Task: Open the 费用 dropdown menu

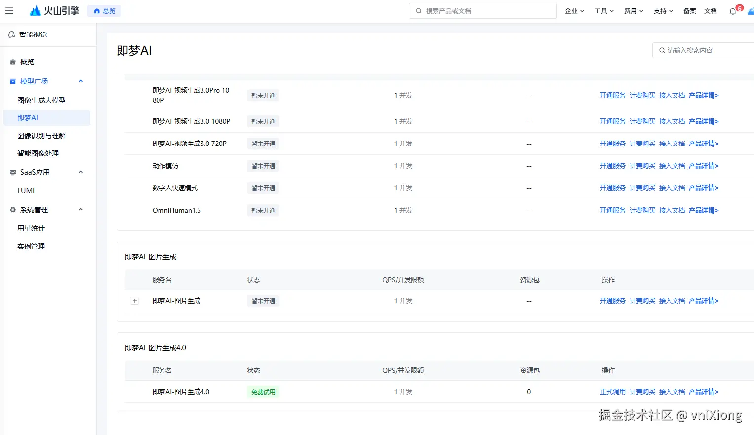Action: click(x=634, y=11)
